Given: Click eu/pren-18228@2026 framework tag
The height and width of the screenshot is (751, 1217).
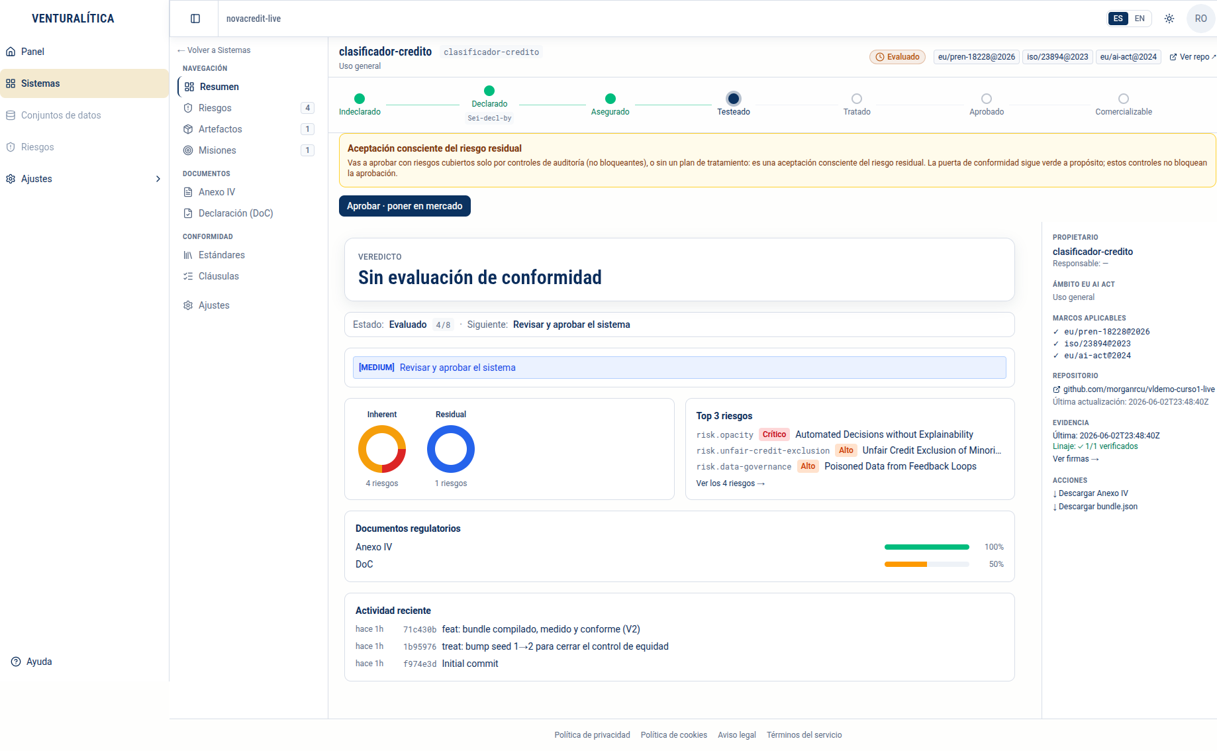Looking at the screenshot, I should tap(976, 57).
